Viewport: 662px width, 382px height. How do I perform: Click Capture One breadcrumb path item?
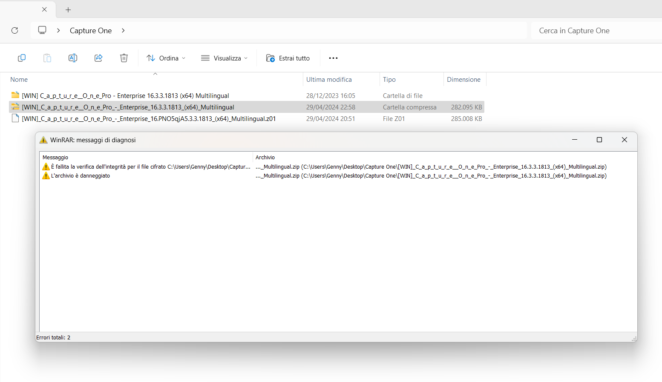91,31
